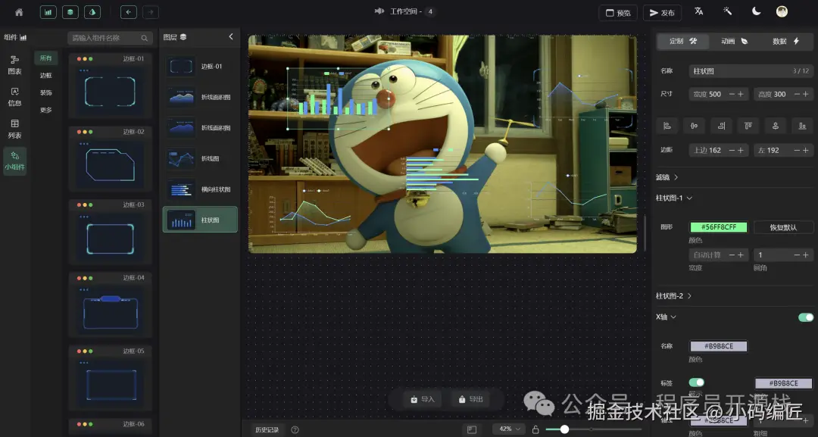Align vertical center using fifth alignment icon

776,126
